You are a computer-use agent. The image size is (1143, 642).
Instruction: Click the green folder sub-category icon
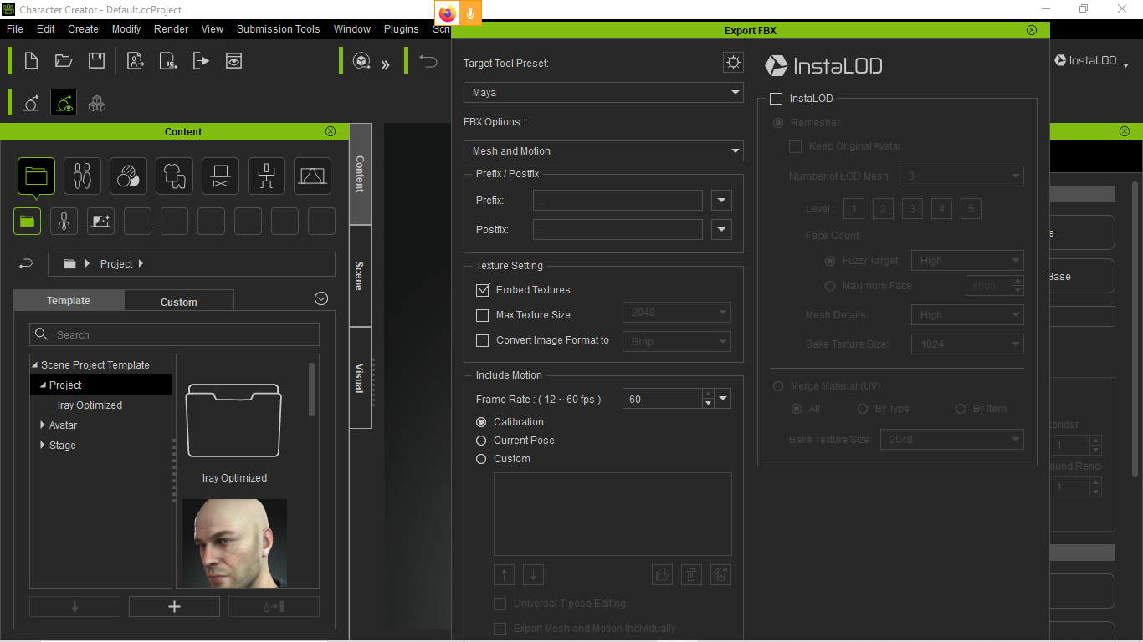tap(27, 222)
